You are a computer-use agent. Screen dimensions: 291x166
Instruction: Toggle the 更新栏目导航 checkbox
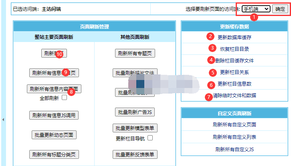150,138
